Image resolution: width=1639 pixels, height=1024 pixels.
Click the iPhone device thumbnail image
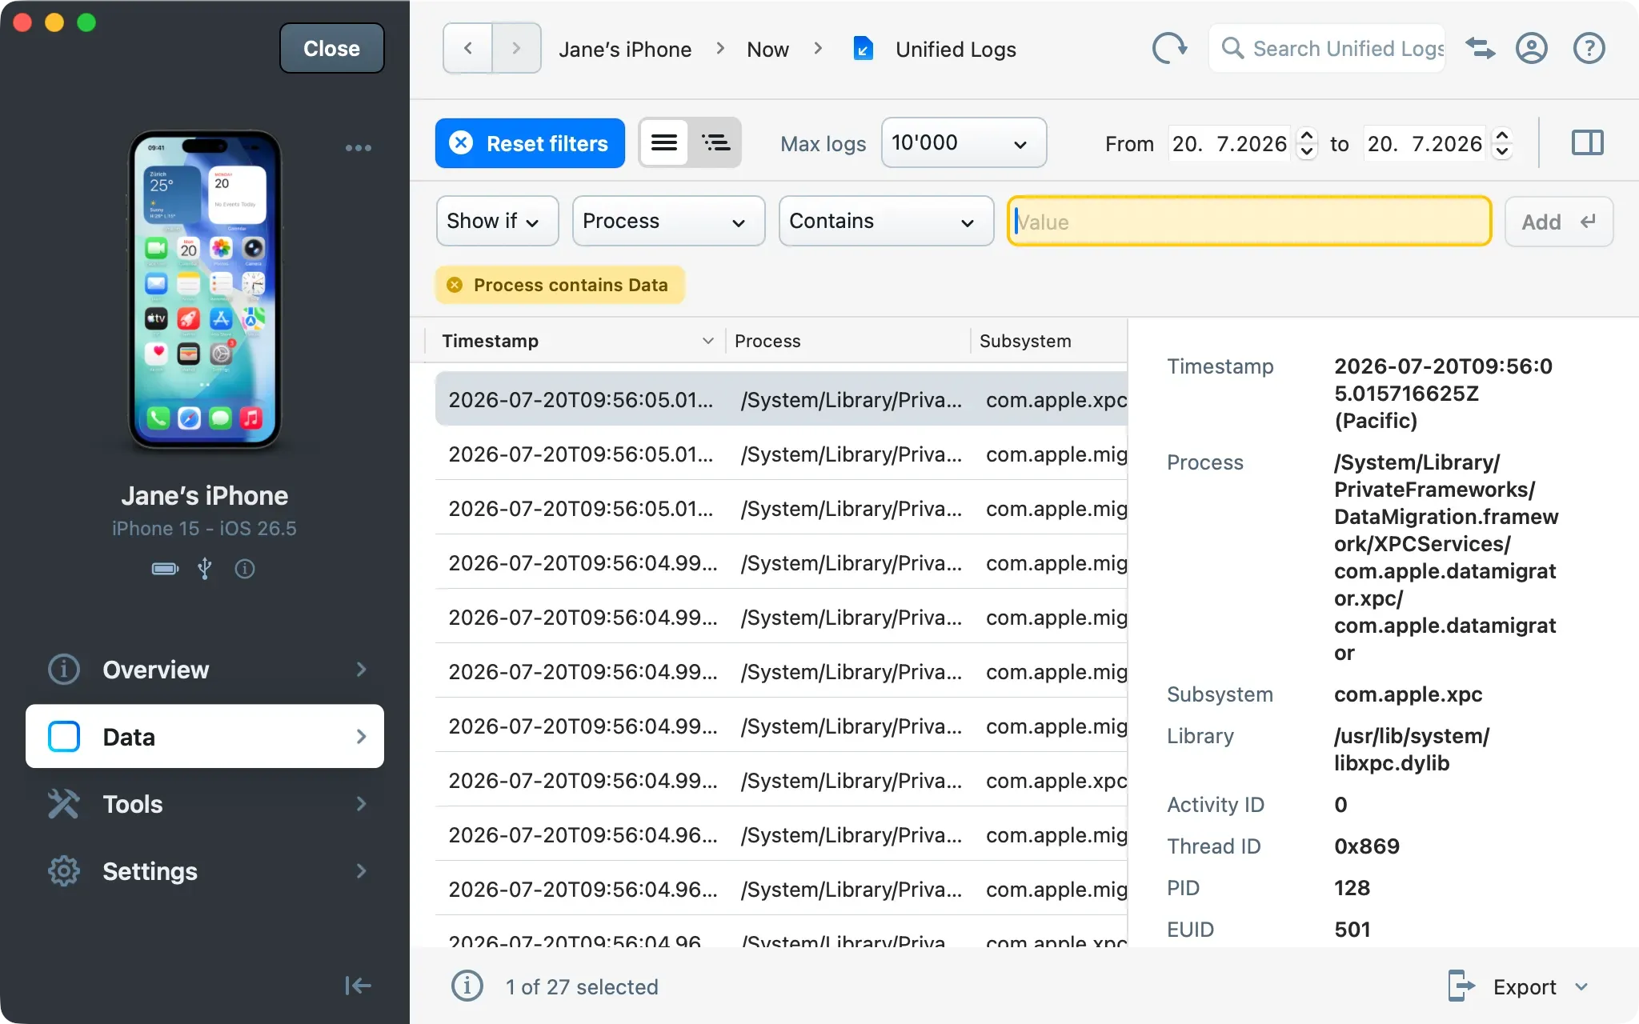pos(205,290)
